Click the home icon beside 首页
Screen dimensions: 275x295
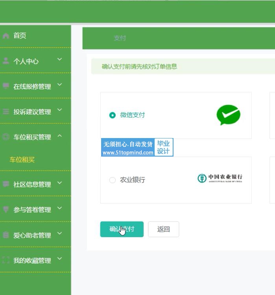click(x=6, y=36)
